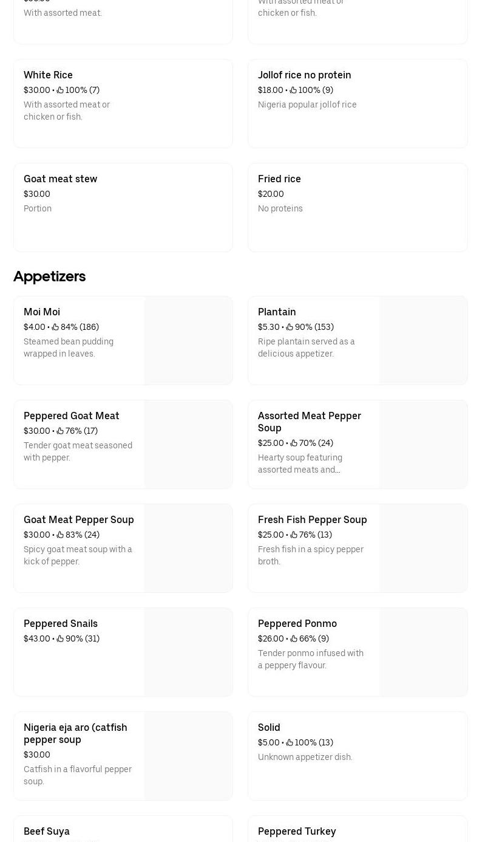The height and width of the screenshot is (842, 488).
Task: Select the Solid appetizer card
Action: point(358,756)
